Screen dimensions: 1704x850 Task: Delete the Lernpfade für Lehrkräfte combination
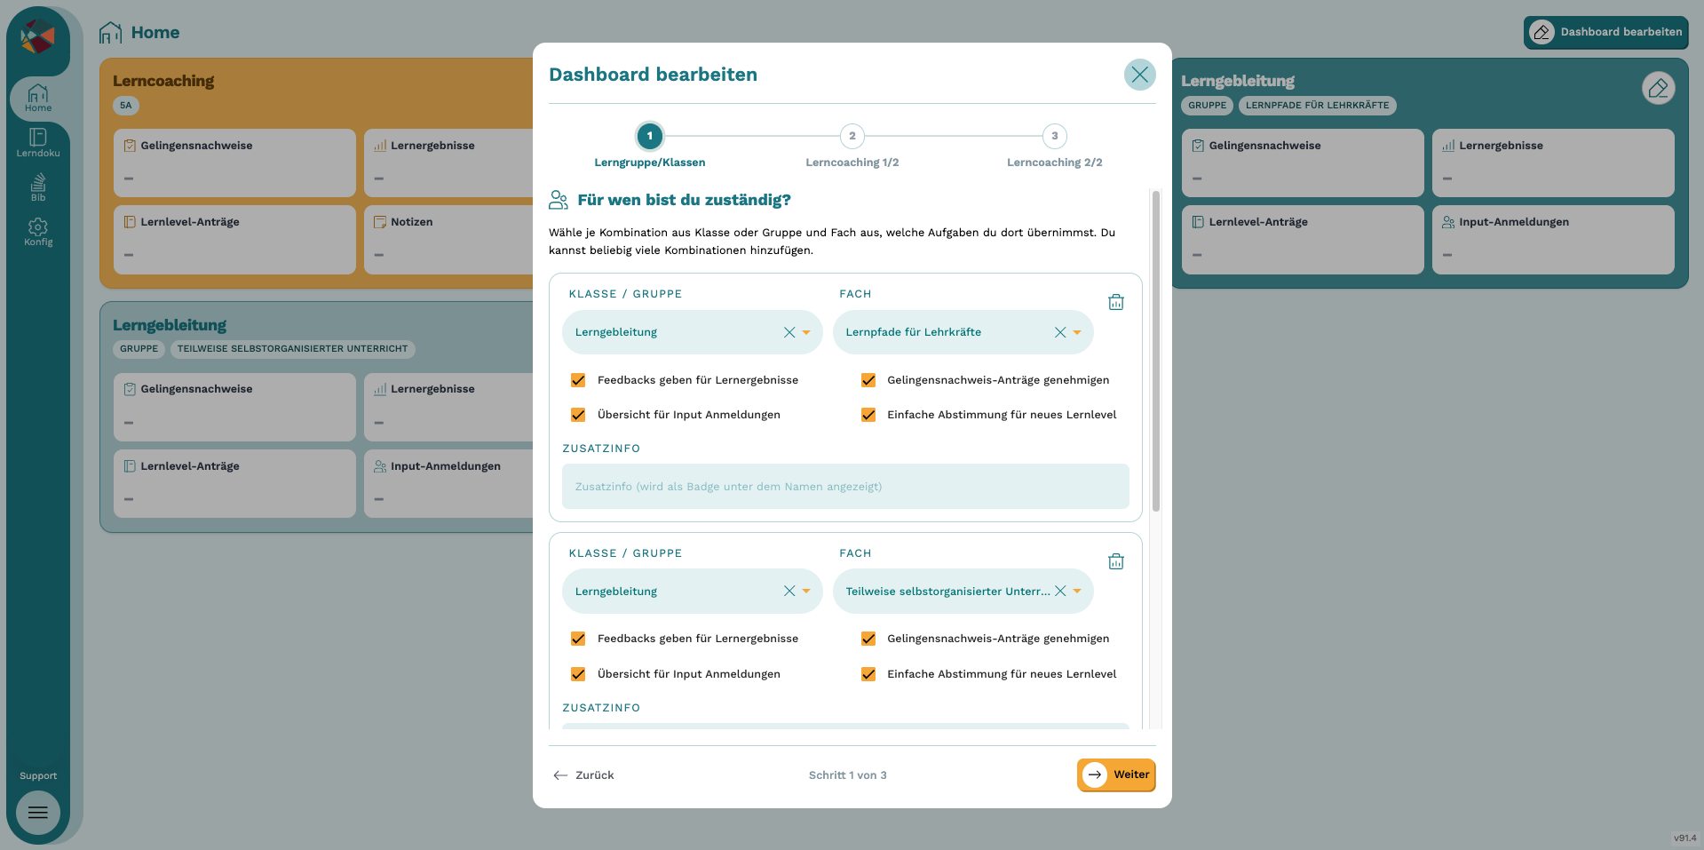point(1116,302)
